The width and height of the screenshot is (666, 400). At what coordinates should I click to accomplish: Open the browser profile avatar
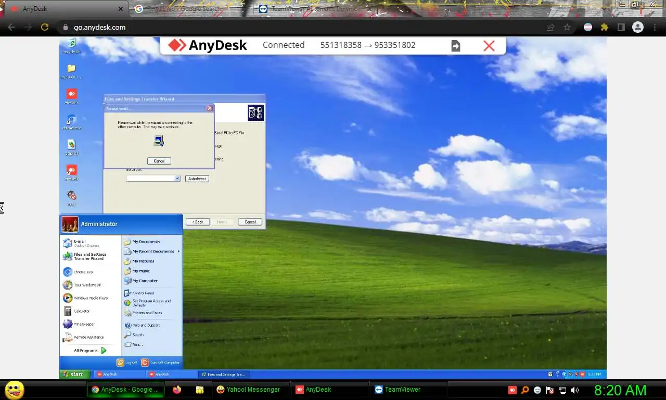click(637, 27)
